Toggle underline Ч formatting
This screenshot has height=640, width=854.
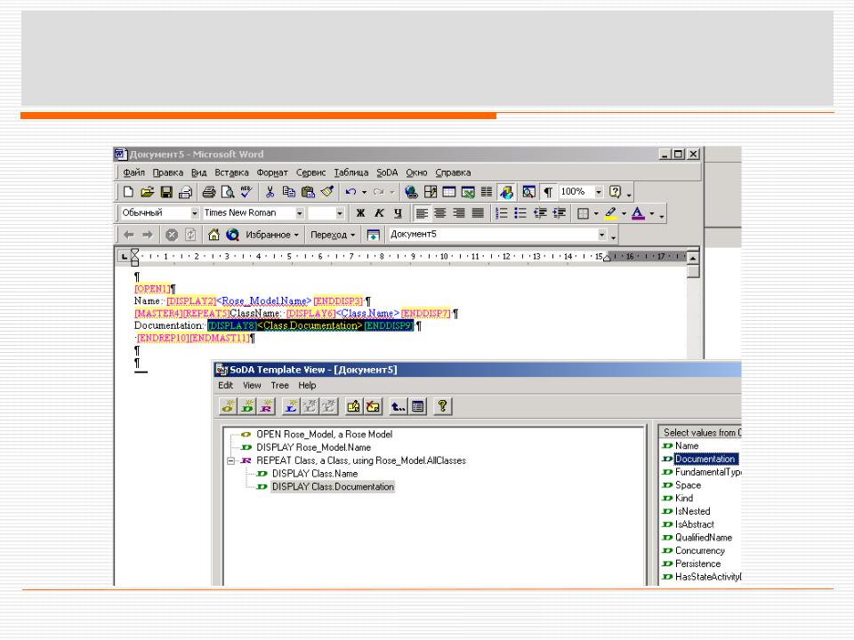tap(399, 213)
